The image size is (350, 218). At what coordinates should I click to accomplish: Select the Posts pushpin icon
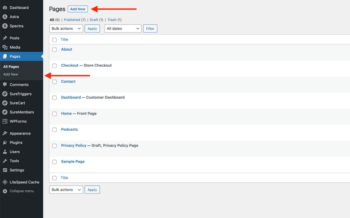coord(5,38)
